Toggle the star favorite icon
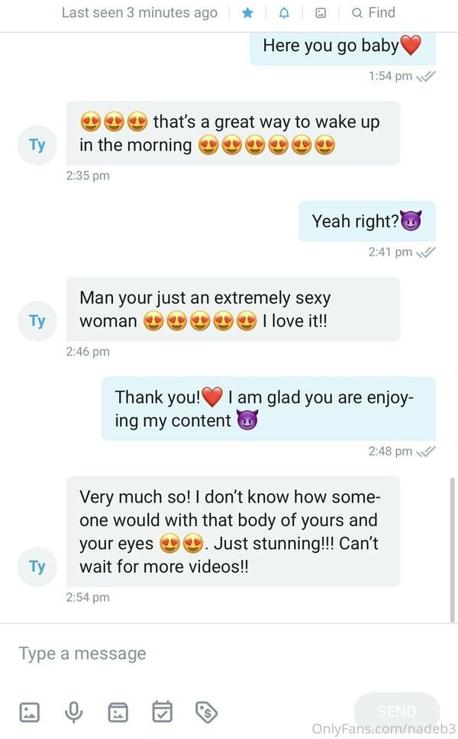This screenshot has height=739, width=458. (x=247, y=13)
